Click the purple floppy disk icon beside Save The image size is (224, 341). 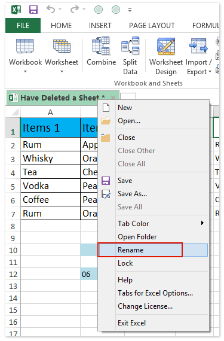coord(106,181)
